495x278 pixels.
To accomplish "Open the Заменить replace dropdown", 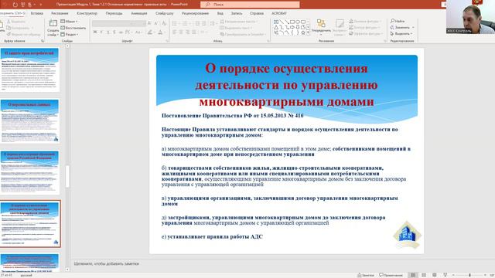I will tap(402, 28).
